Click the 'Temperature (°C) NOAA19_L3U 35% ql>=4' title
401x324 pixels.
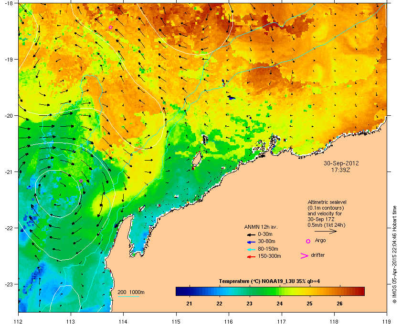269,282
